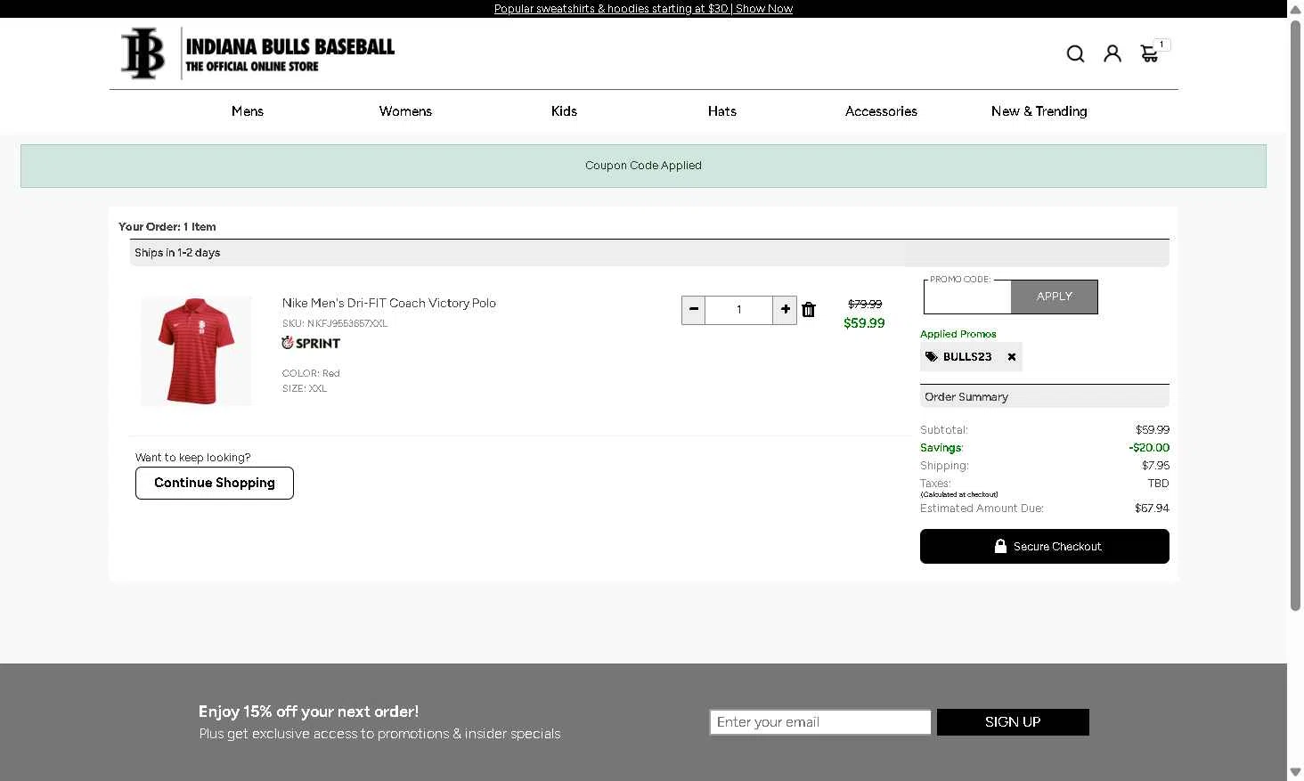Click the Enjoy 15% off heading
The width and height of the screenshot is (1304, 781).
tap(308, 712)
